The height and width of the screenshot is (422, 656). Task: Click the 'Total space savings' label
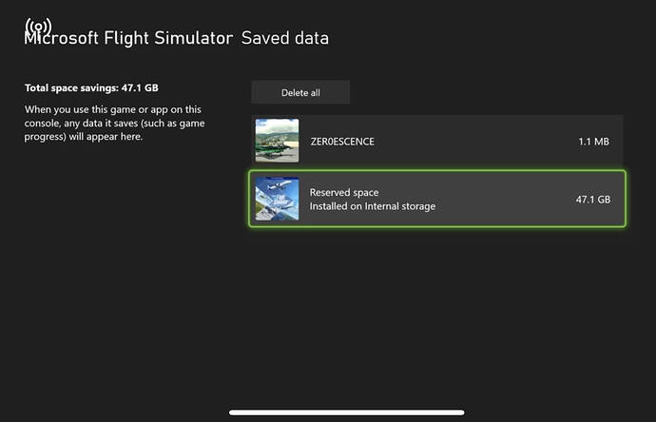pyautogui.click(x=91, y=87)
